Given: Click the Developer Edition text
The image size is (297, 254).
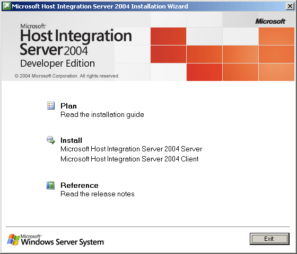Looking at the screenshot, I should click(58, 63).
